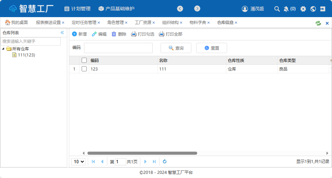Image resolution: width=332 pixels, height=178 pixels.
Task: Tick the checkbox for row 123
Action: 84,69
